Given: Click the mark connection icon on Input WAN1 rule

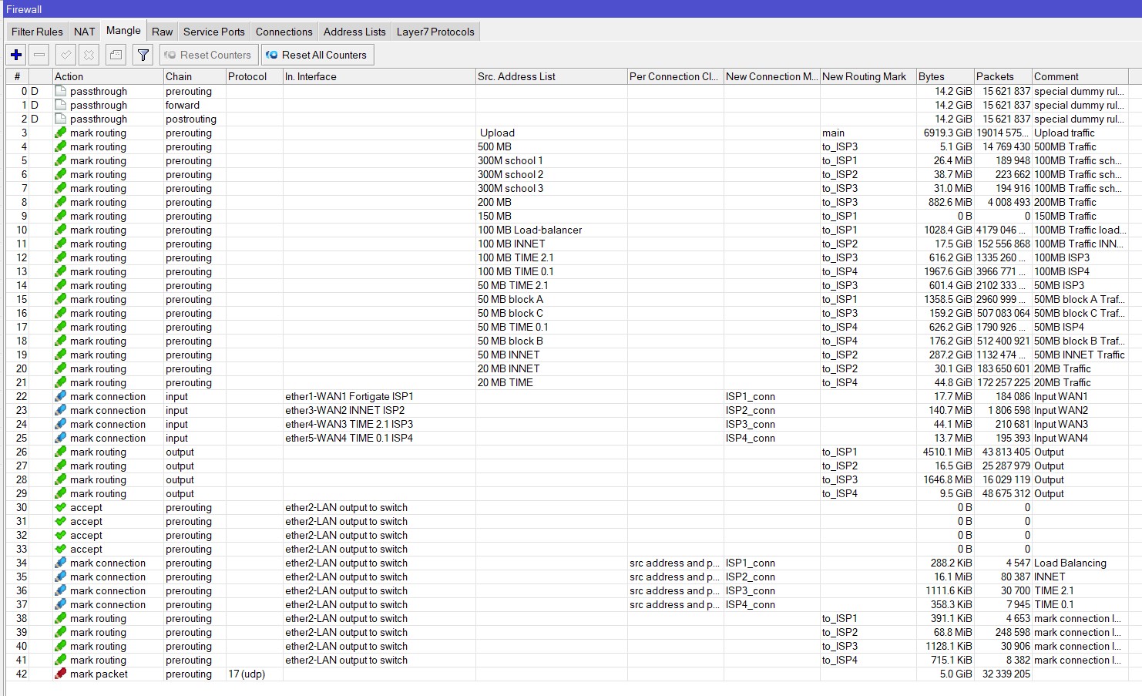Looking at the screenshot, I should pyautogui.click(x=61, y=396).
